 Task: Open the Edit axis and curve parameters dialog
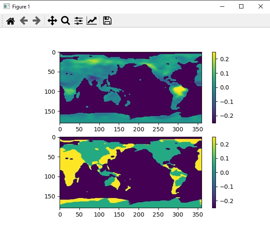point(92,21)
